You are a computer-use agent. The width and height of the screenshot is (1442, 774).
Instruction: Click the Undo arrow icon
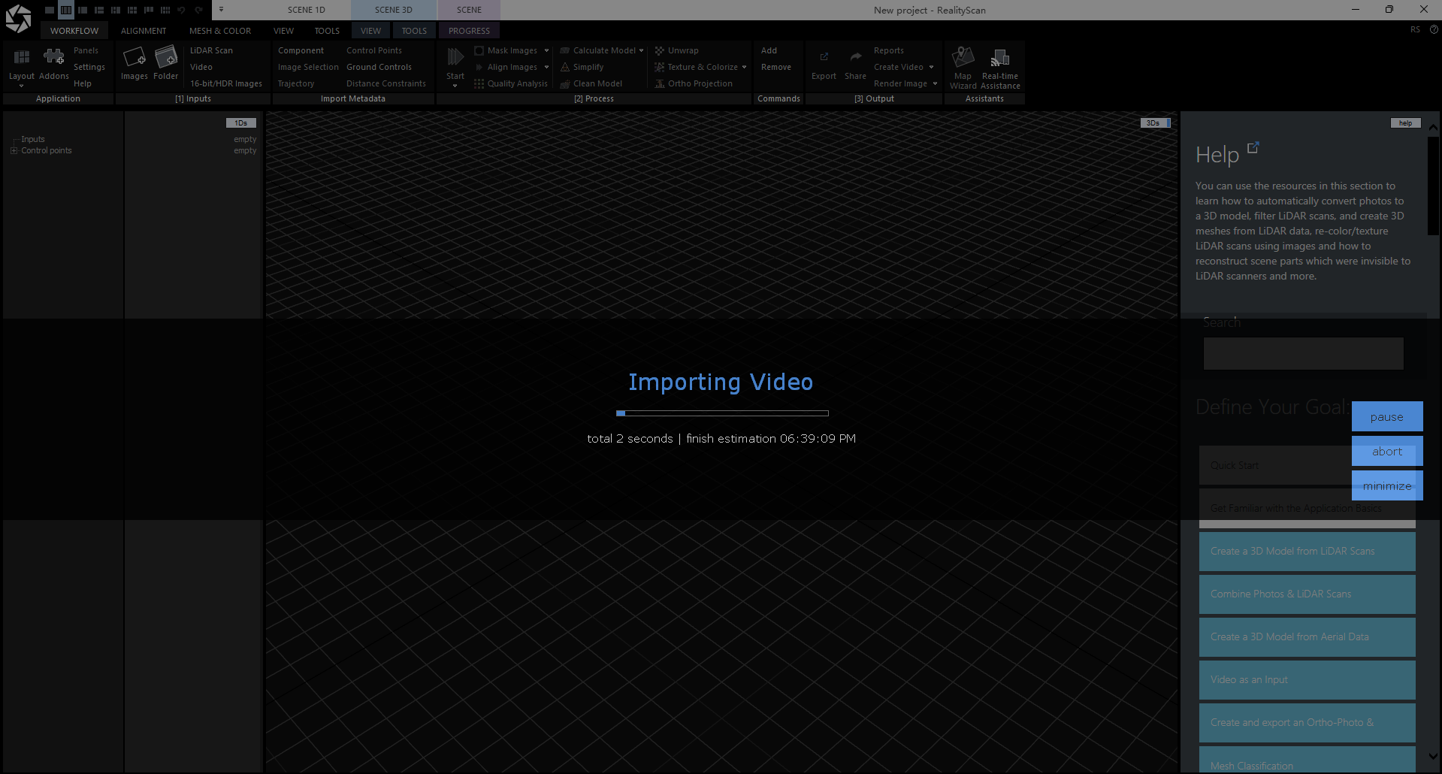(x=181, y=10)
